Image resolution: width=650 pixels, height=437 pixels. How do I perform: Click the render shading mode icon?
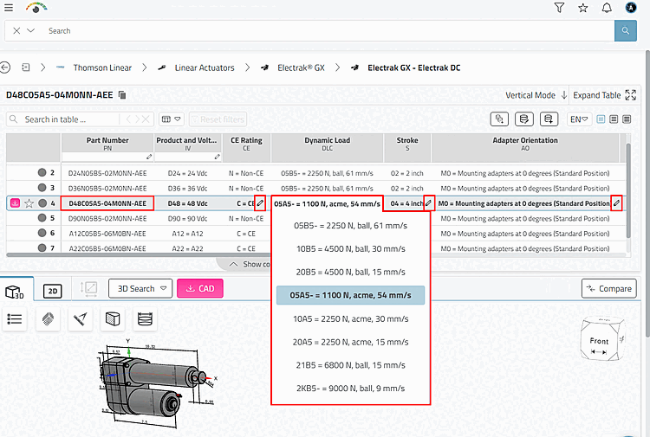pos(48,319)
